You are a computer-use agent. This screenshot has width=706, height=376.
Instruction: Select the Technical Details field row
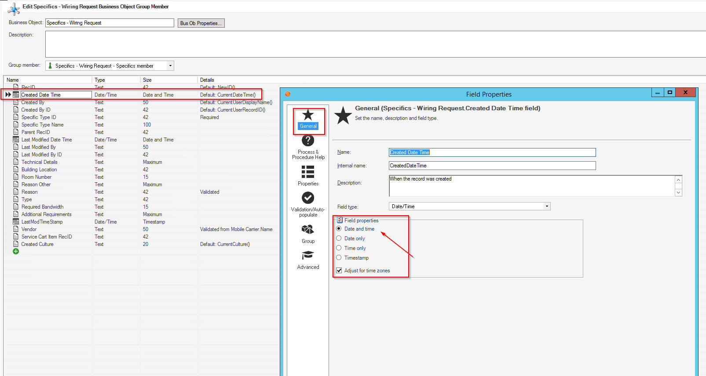tap(40, 162)
